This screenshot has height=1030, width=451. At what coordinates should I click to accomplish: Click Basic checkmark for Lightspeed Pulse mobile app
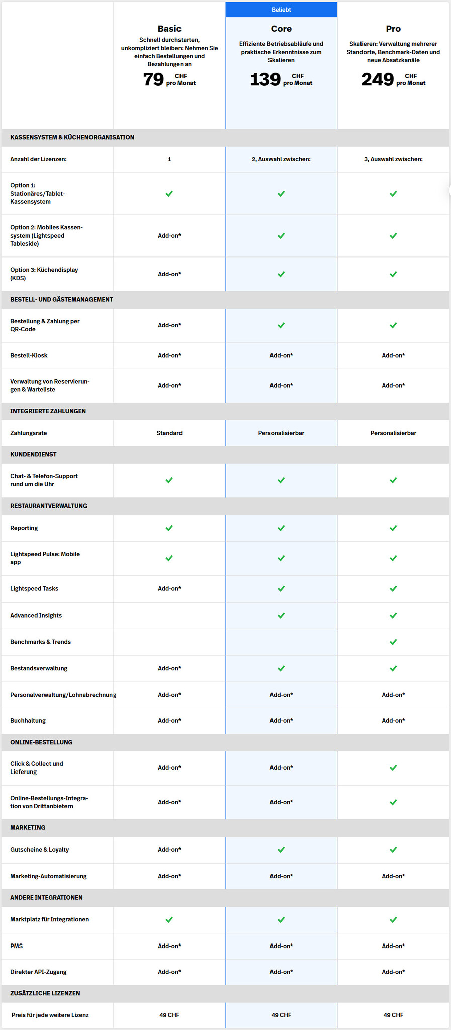click(x=169, y=558)
